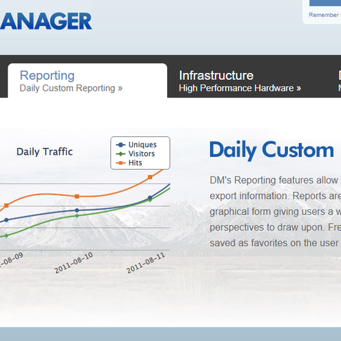Open the Reporting tab

47,76
